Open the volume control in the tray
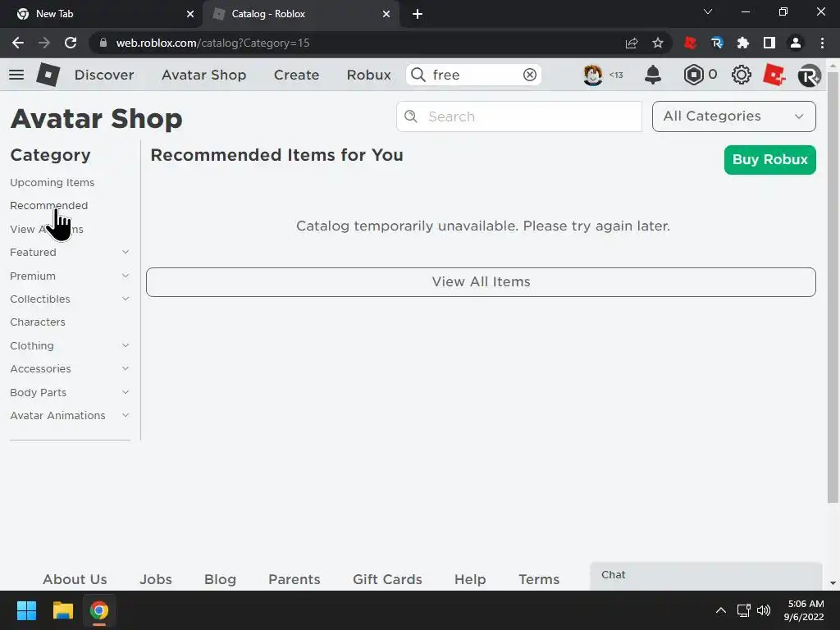This screenshot has height=630, width=840. pos(764,610)
